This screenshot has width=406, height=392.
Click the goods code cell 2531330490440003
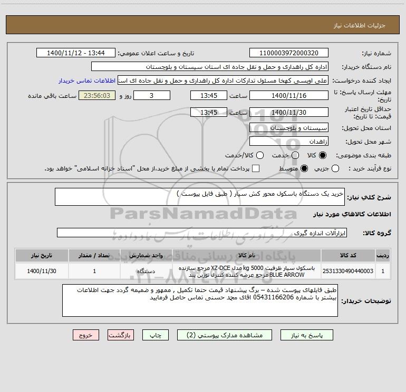point(348,271)
